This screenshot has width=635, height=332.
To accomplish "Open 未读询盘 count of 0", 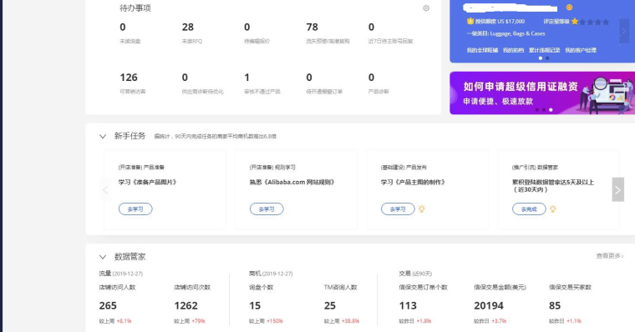I will [x=123, y=27].
